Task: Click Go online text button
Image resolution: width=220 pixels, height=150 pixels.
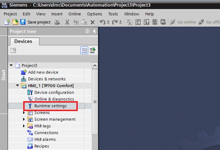Action: point(187,22)
